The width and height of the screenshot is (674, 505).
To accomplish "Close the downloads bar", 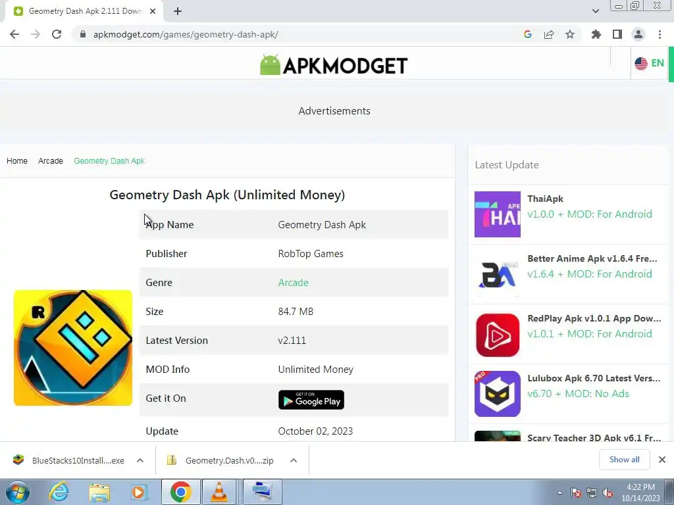I will [662, 460].
